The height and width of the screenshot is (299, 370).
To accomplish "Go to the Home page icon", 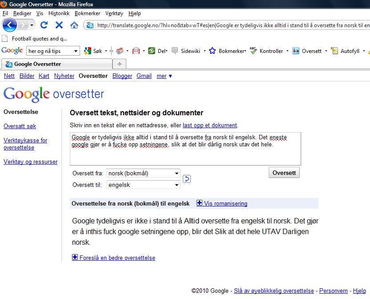I will pyautogui.click(x=74, y=25).
